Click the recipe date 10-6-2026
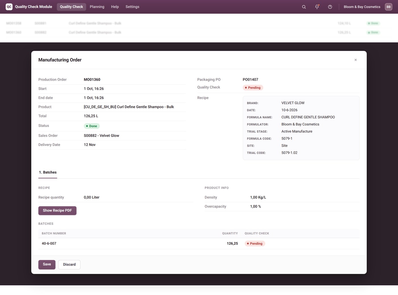Viewport: 398px width, 295px height. click(x=289, y=110)
